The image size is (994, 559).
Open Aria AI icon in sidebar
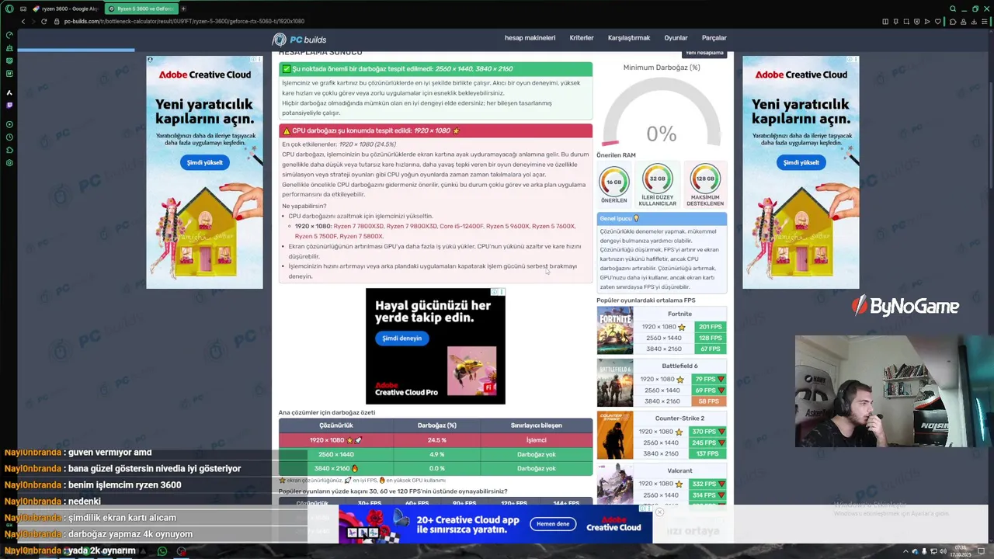point(9,92)
